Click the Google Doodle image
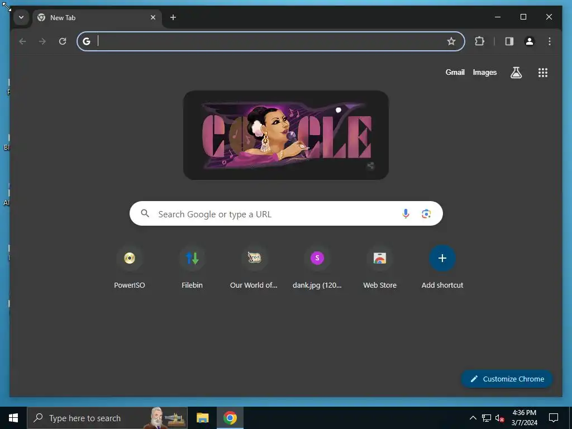The image size is (572, 429). (285, 135)
